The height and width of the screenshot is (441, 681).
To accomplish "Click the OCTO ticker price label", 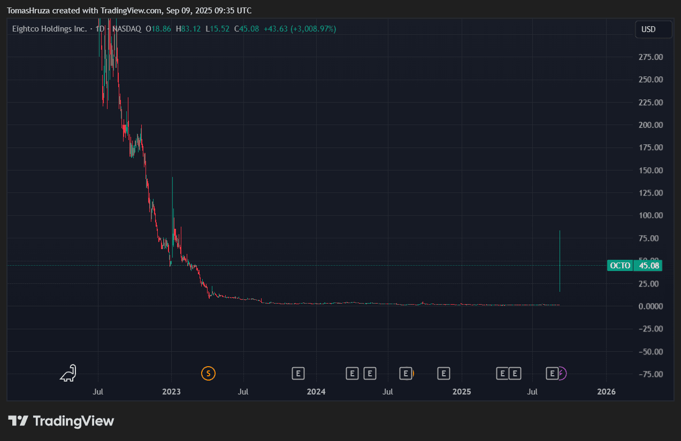I will 619,266.
